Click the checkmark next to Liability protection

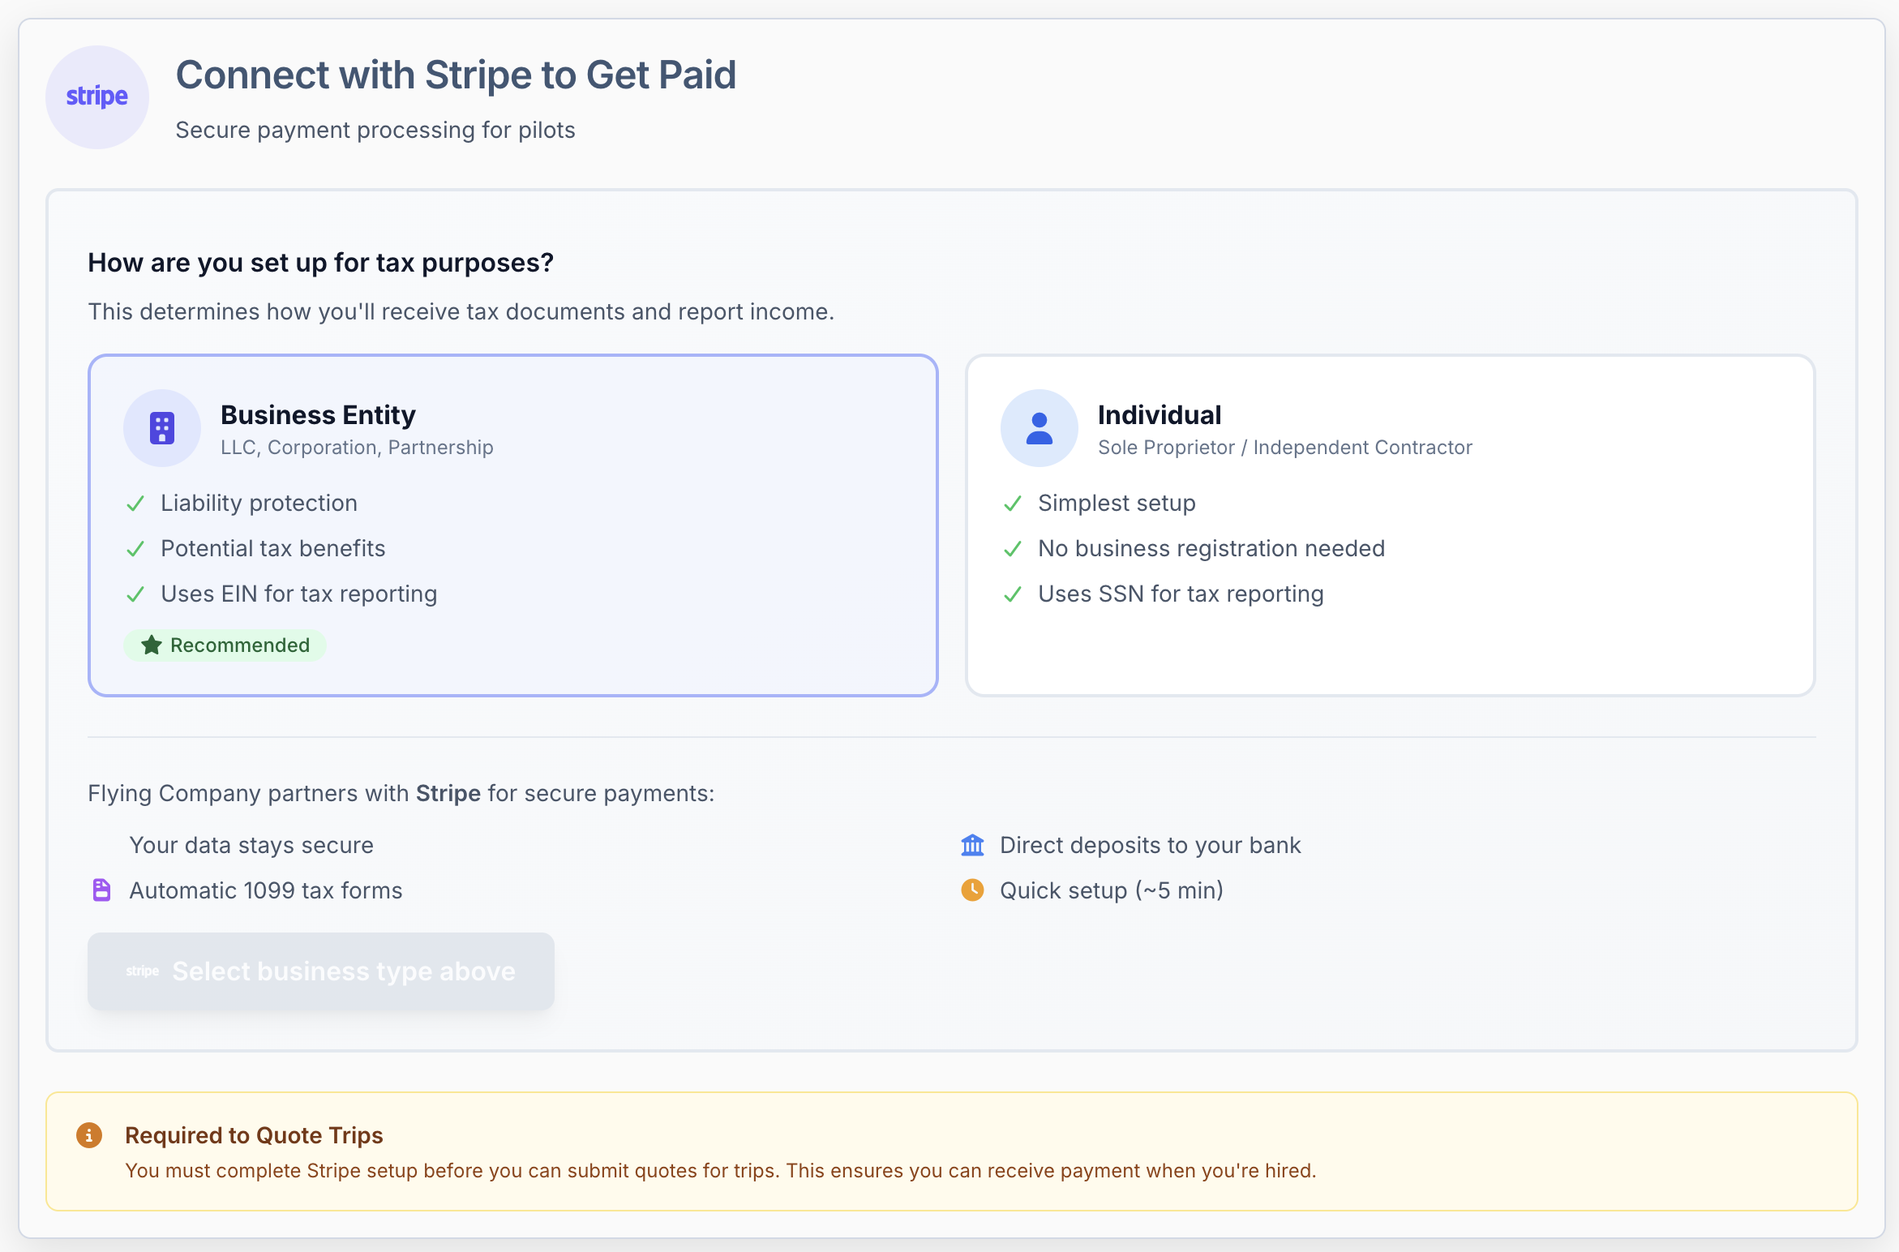(135, 504)
